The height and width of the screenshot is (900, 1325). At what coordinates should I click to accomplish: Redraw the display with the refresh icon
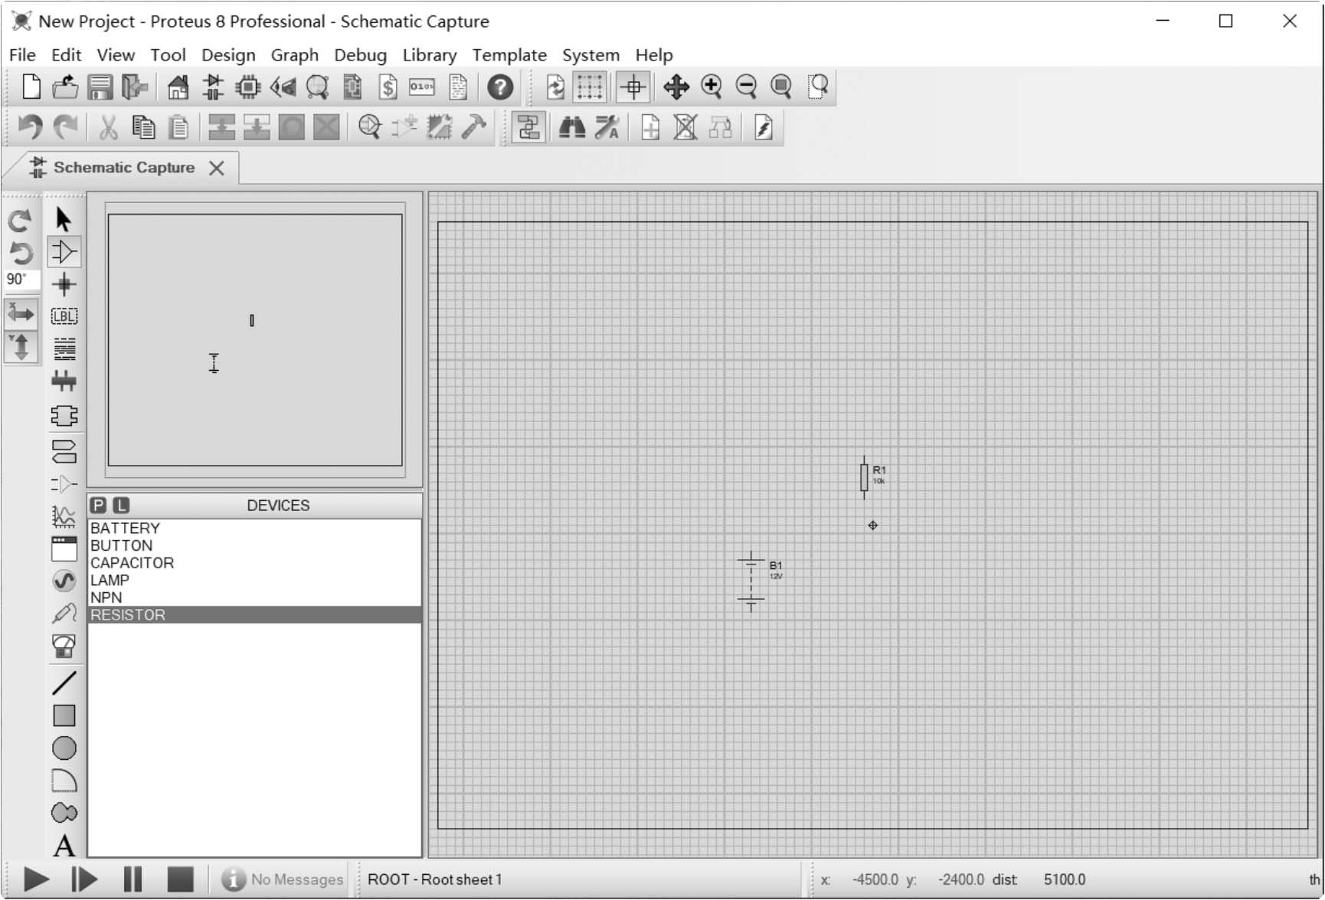555,87
